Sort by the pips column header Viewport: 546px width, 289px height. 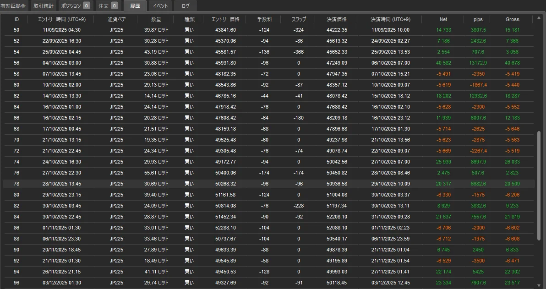coord(478,19)
